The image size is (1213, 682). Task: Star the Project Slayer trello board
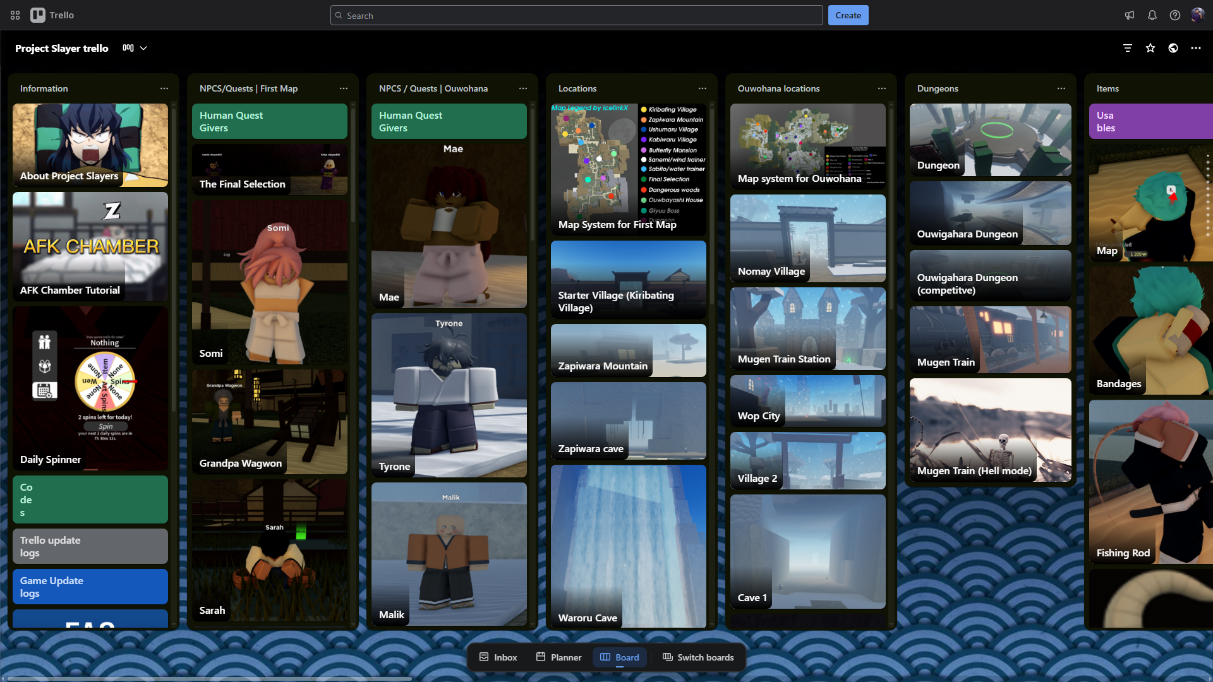1150,48
